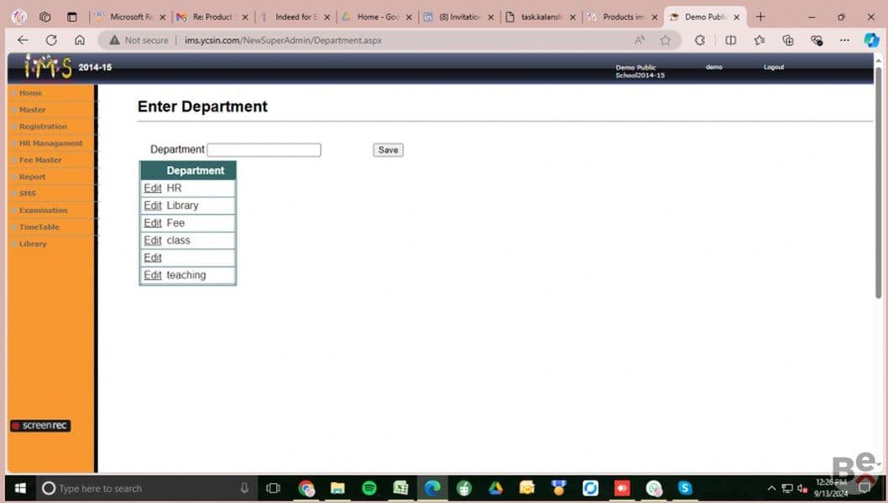Edit the Library department row
This screenshot has height=503, width=888.
click(153, 205)
